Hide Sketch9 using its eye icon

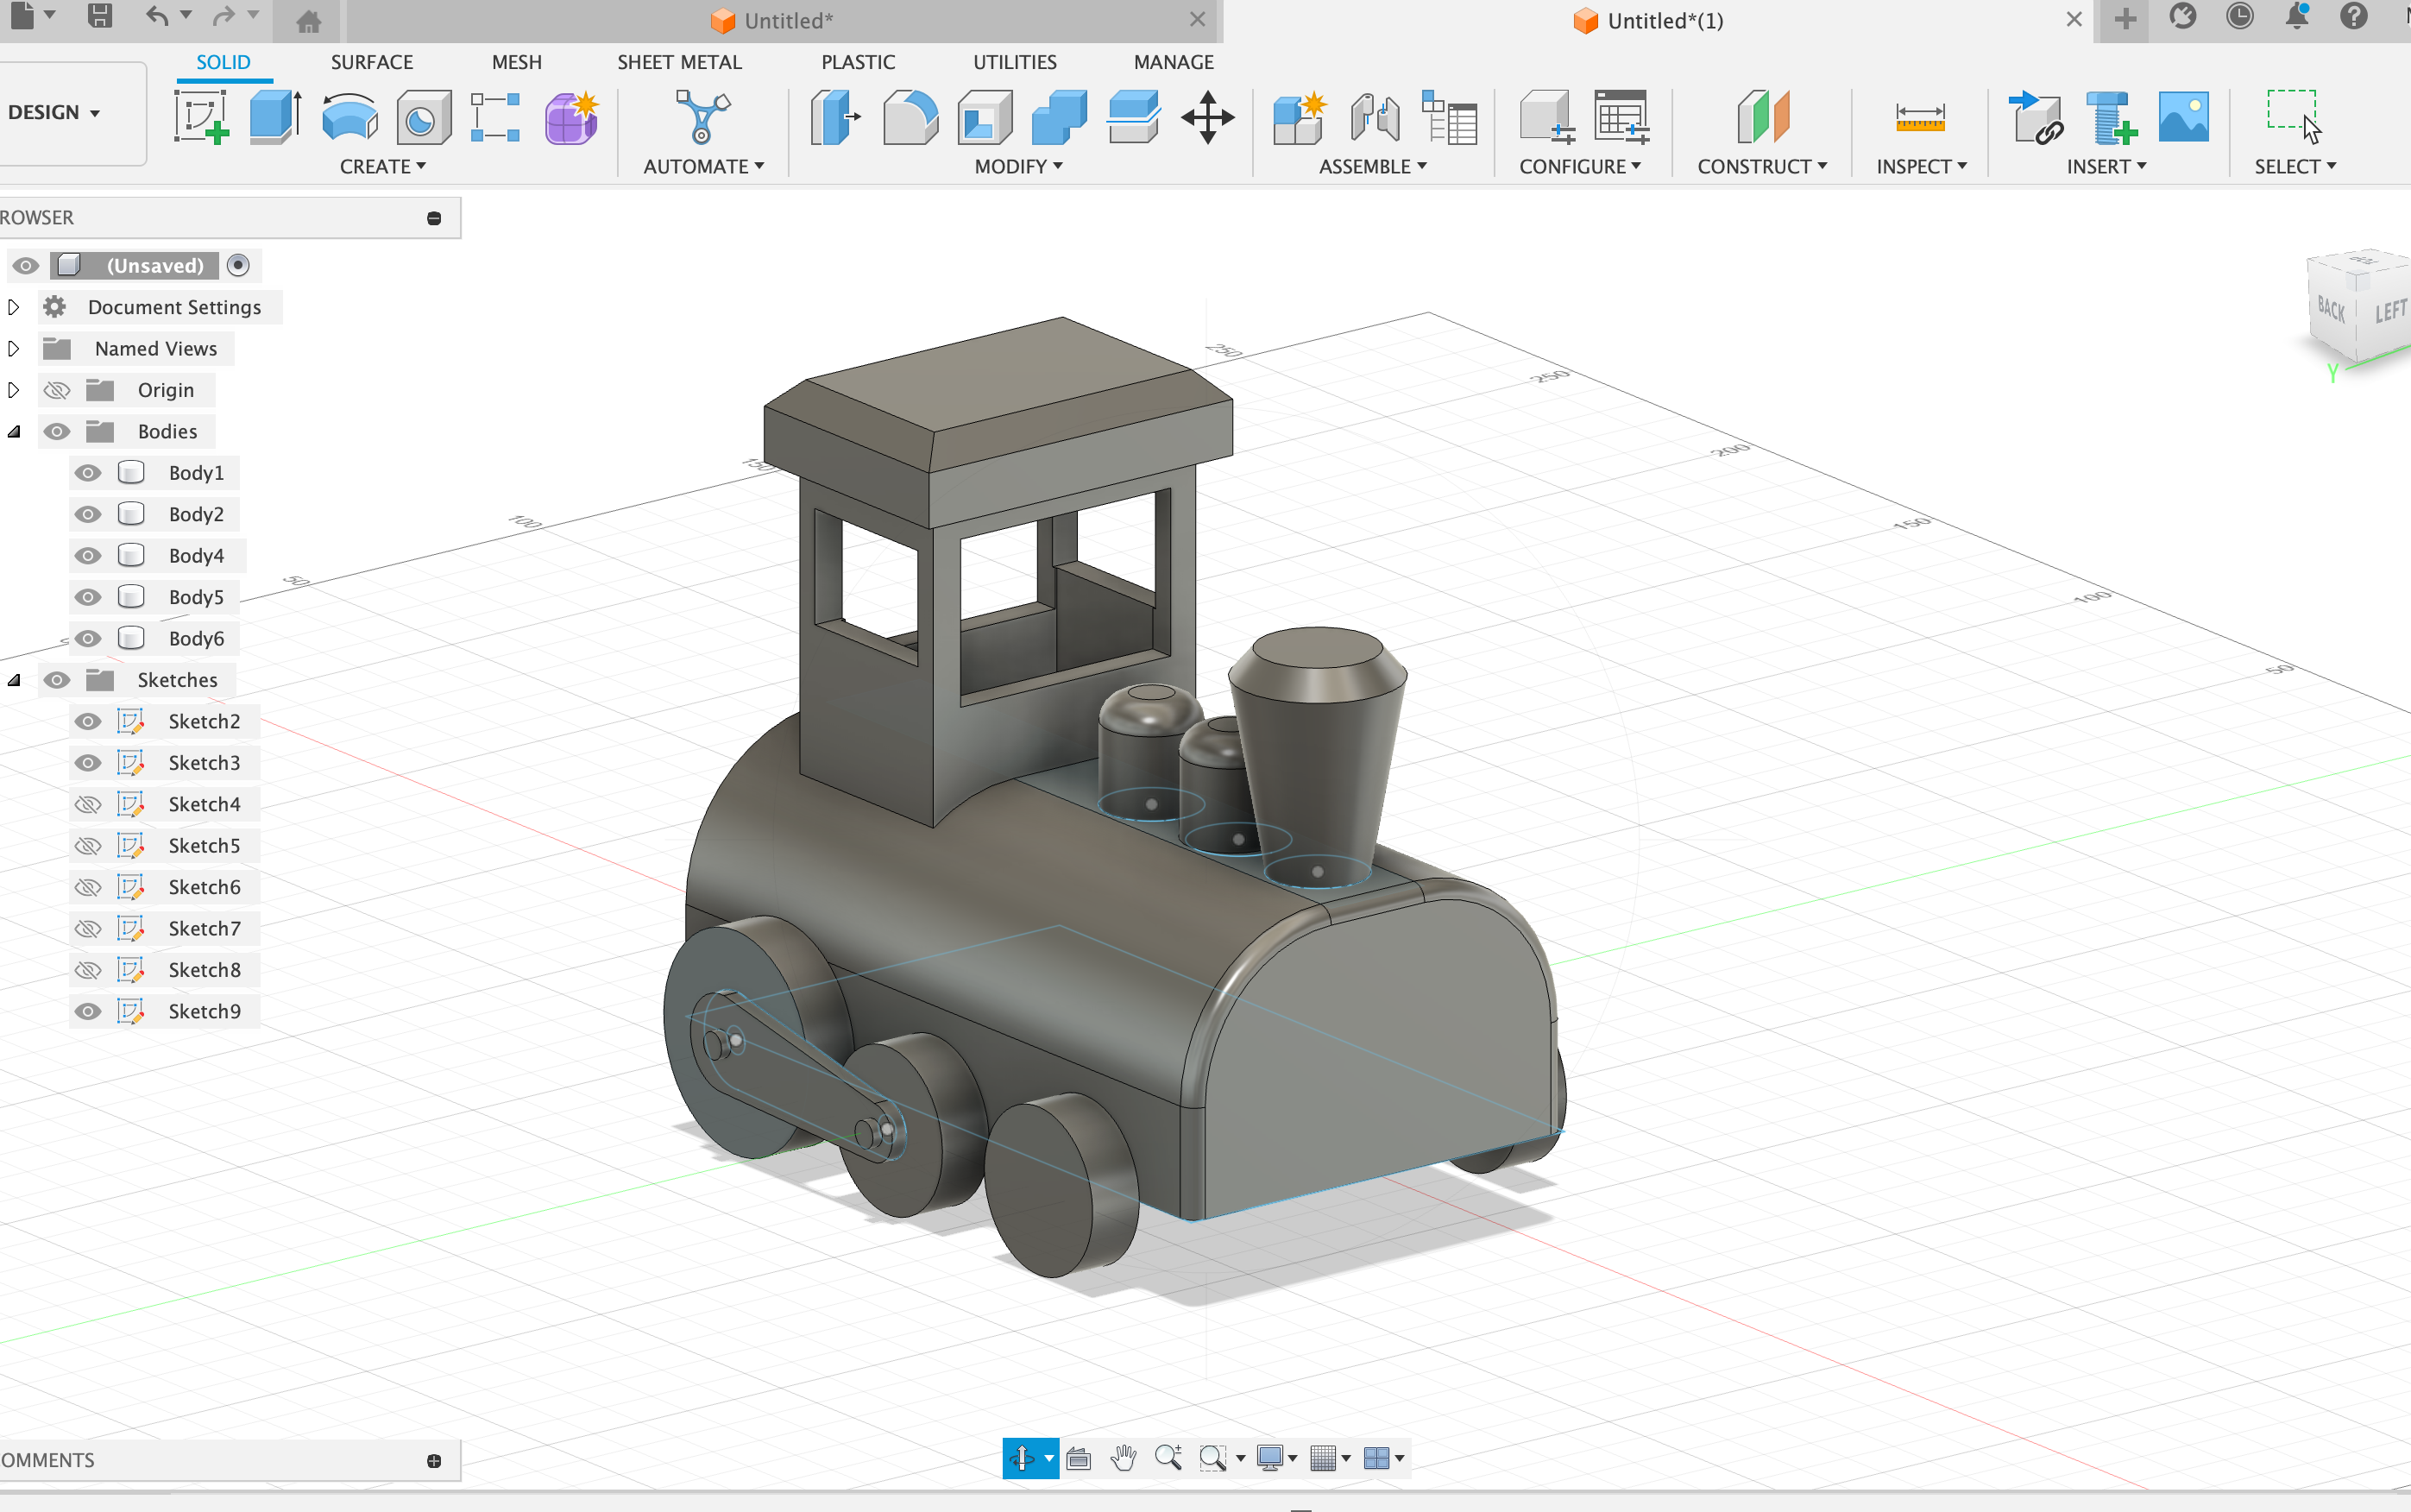point(88,1011)
